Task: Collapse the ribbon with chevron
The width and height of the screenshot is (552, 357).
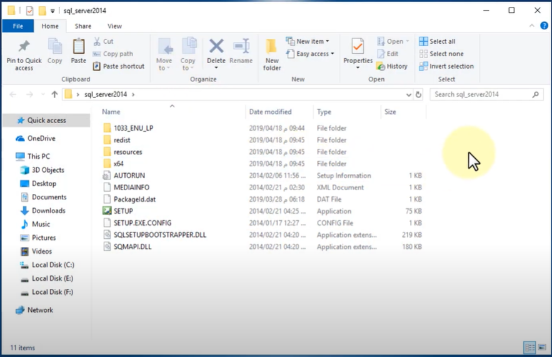Action: [x=531, y=26]
